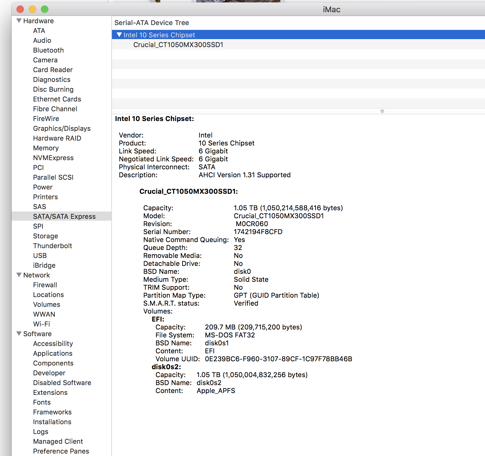Select iBridge in sidebar
Image resolution: width=485 pixels, height=456 pixels.
click(44, 265)
